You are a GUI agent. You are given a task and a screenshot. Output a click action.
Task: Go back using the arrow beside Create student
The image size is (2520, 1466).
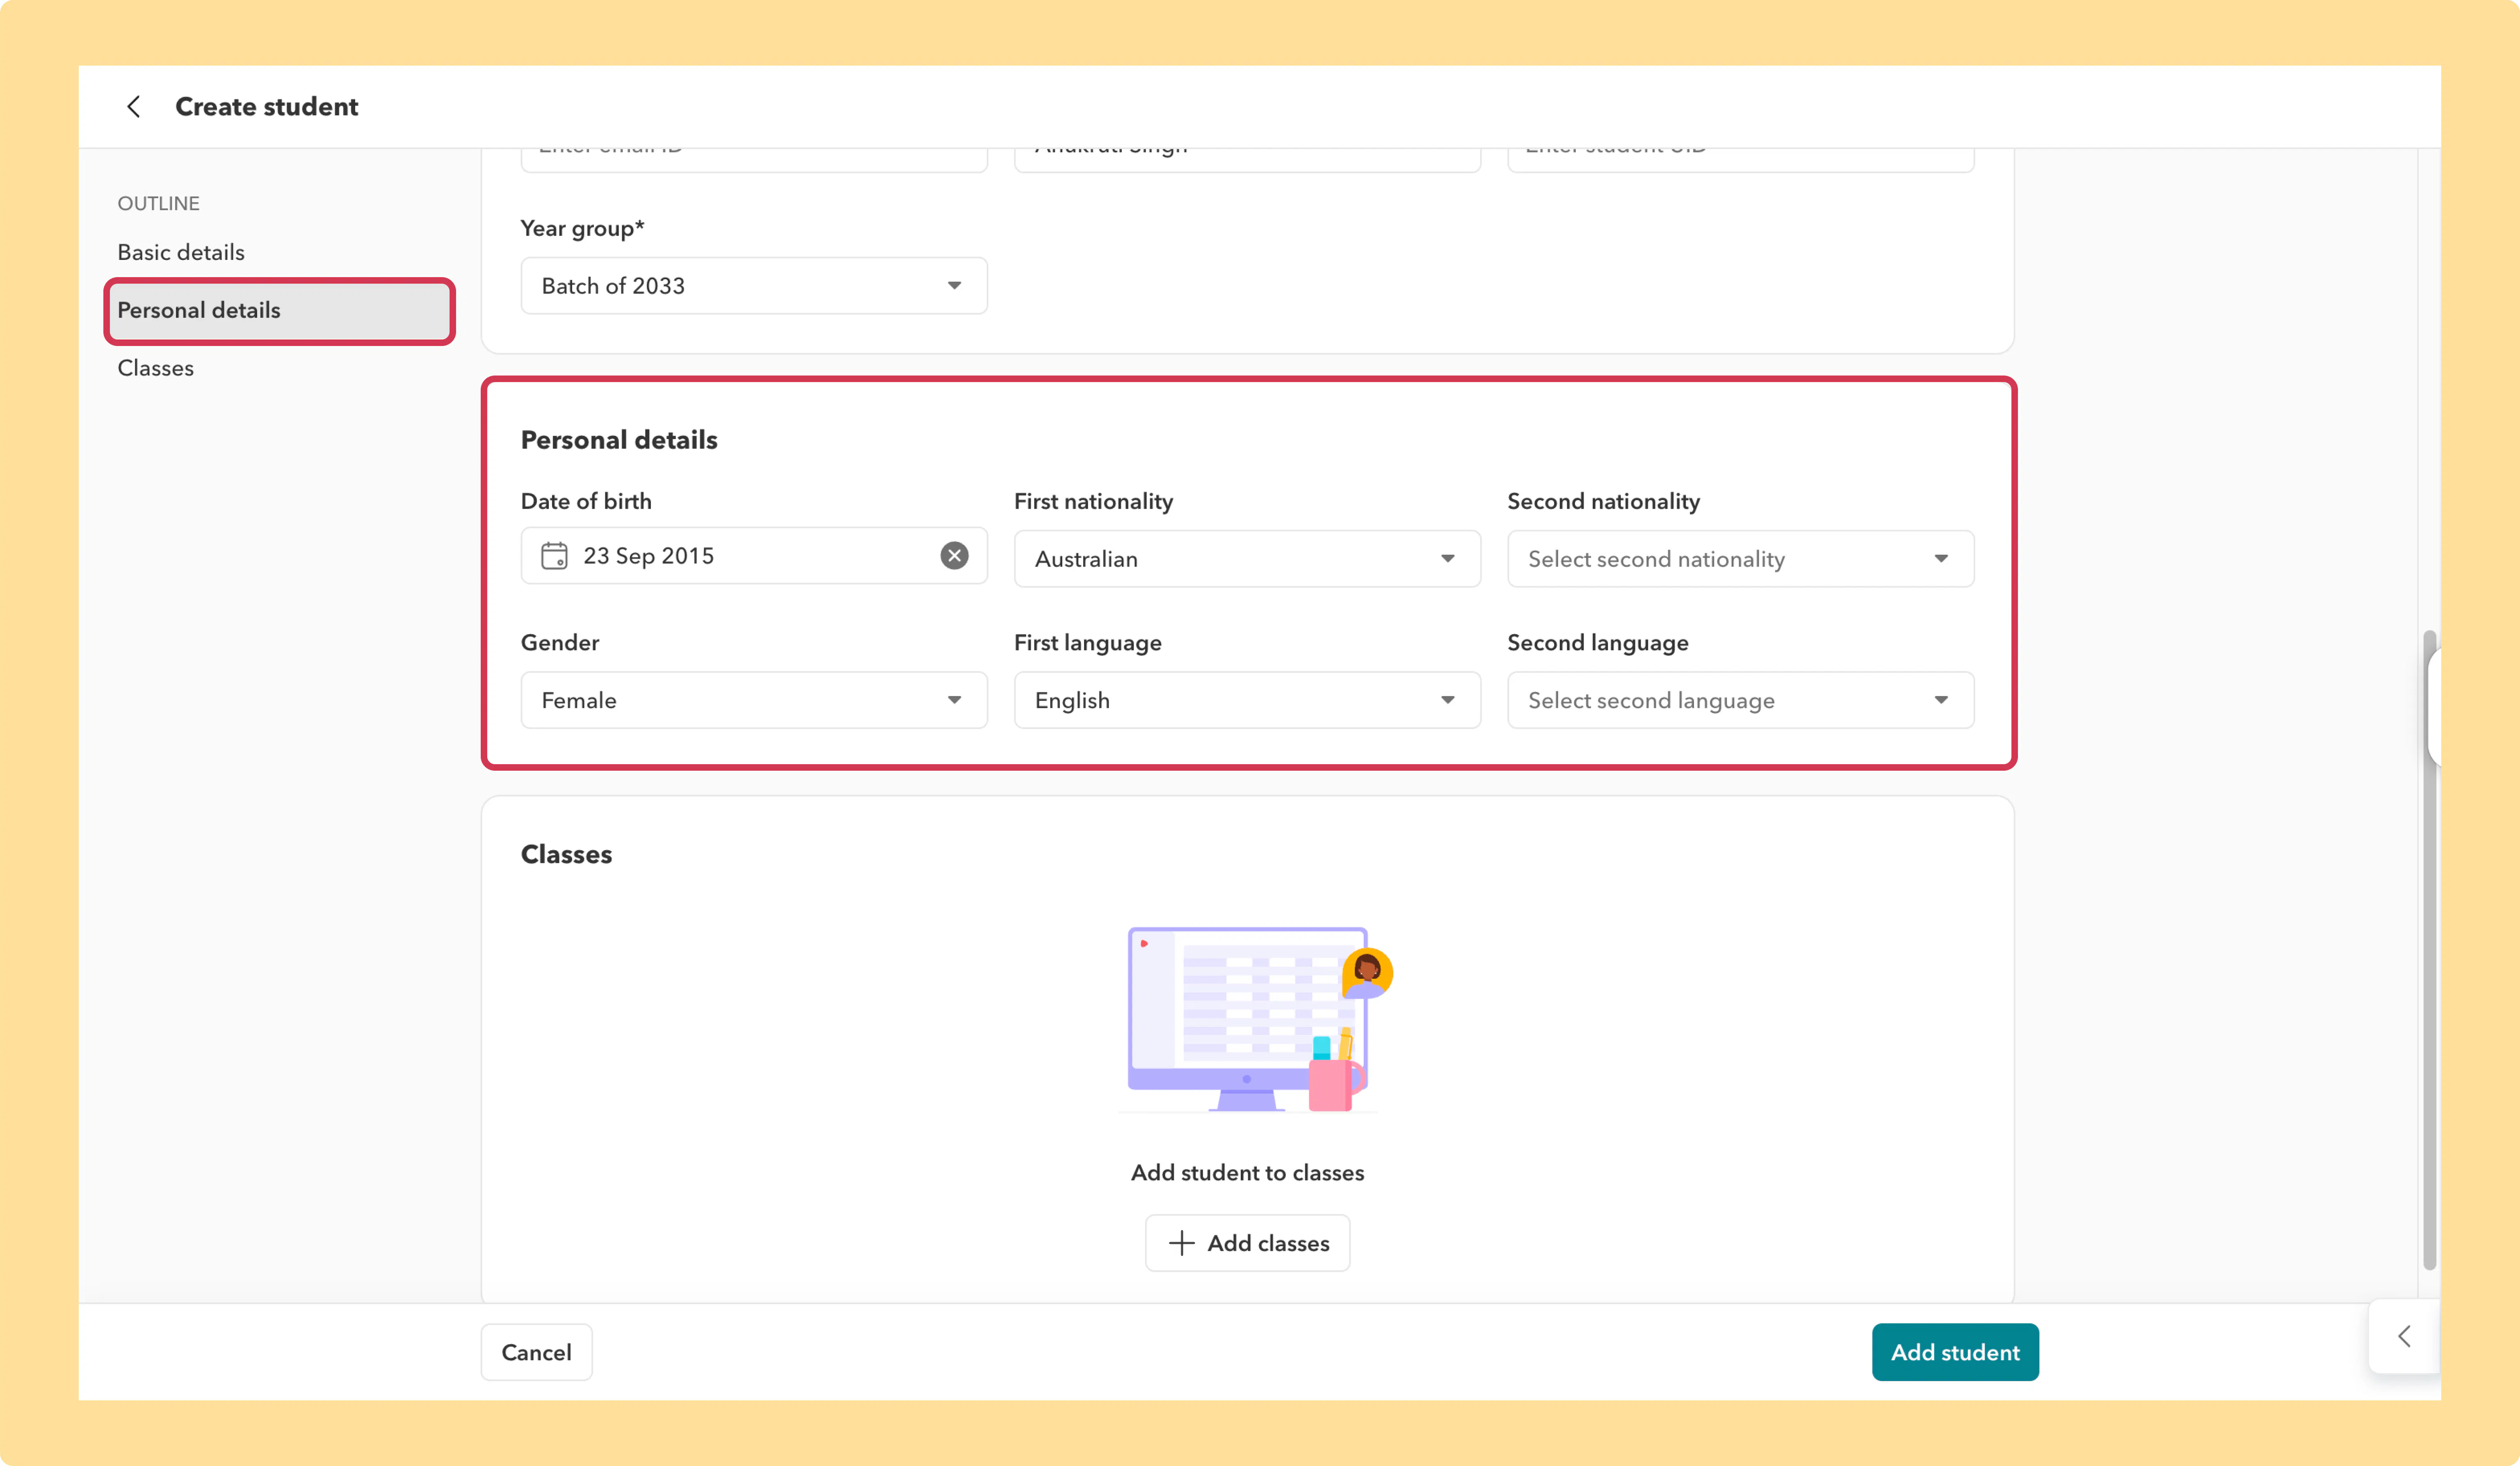tap(133, 107)
